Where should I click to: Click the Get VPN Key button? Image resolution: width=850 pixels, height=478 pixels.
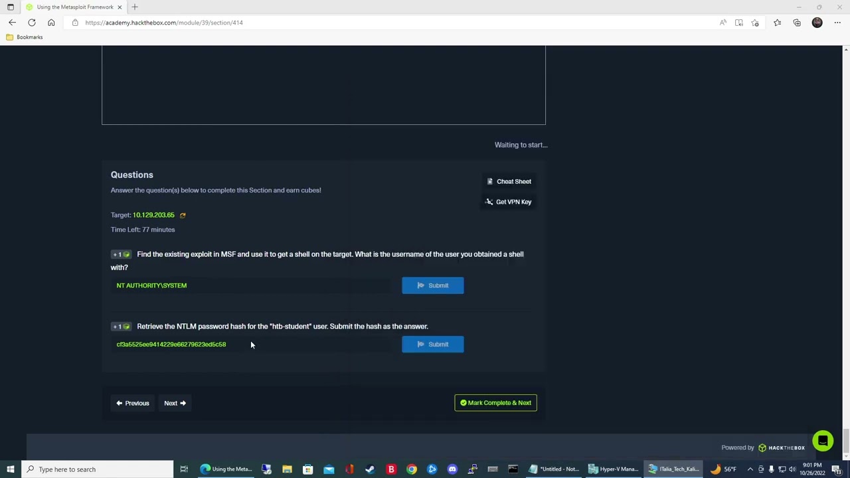click(x=509, y=202)
